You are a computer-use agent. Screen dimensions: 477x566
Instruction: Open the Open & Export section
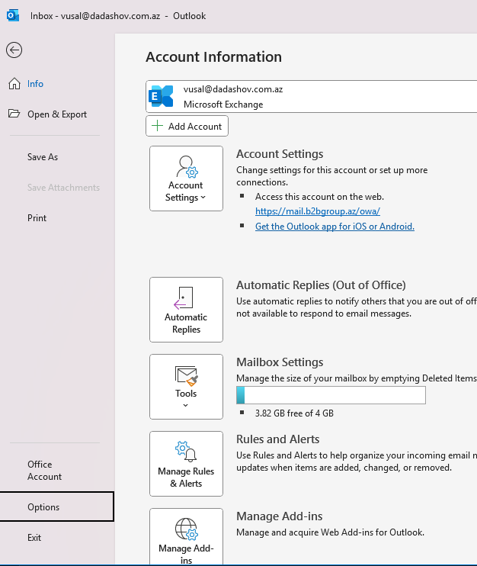[x=57, y=114]
